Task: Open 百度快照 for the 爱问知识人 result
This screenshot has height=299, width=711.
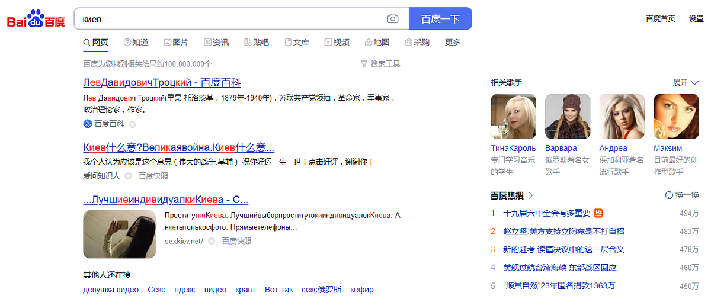Action: (x=153, y=176)
